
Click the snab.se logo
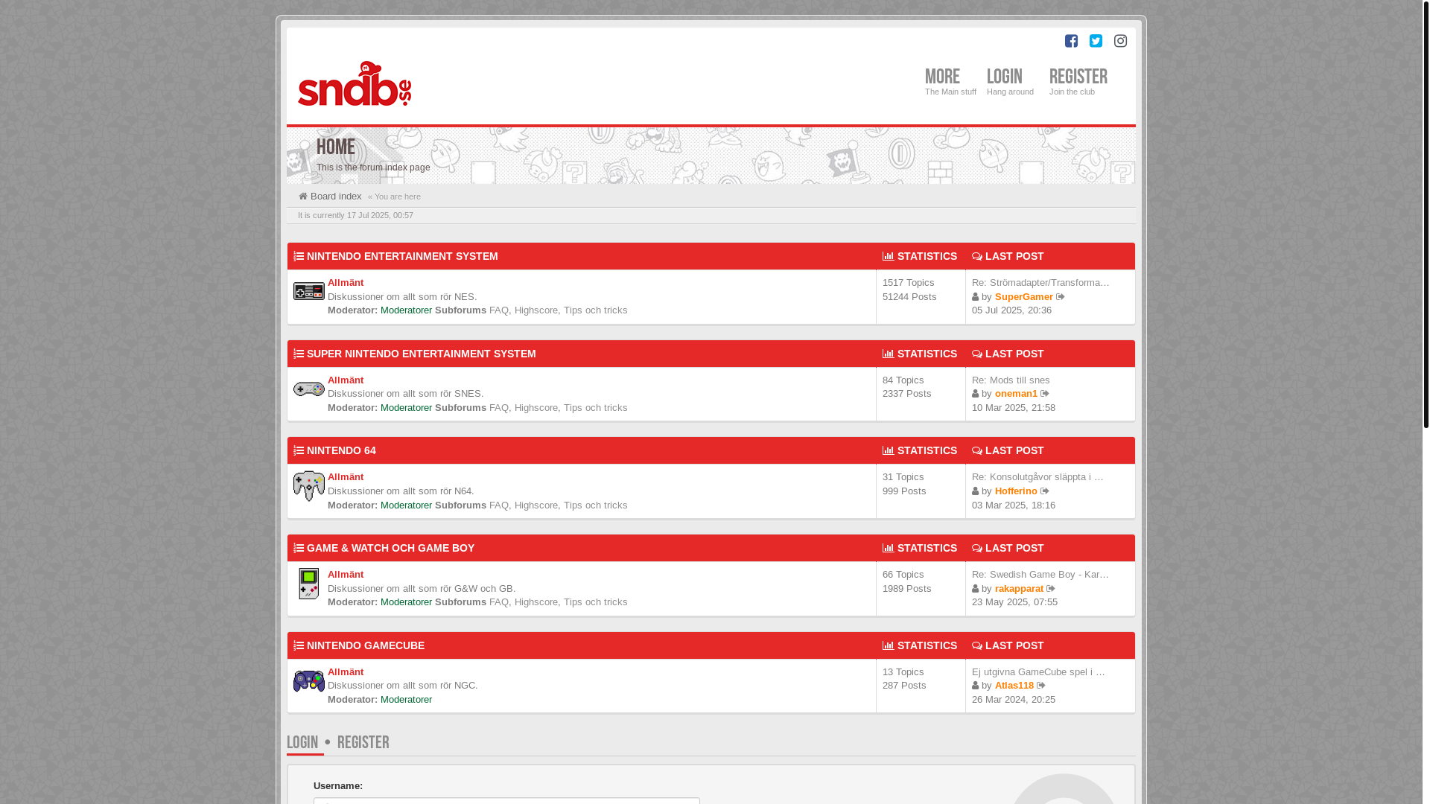(355, 83)
